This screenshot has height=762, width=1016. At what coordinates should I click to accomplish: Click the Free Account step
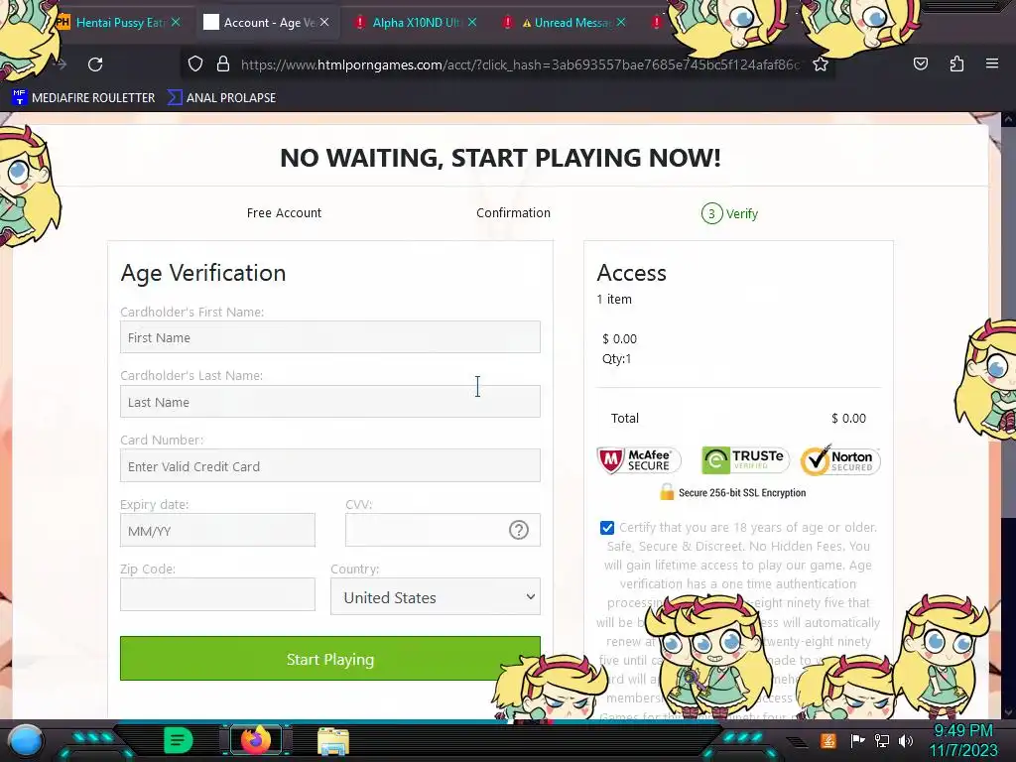(x=284, y=213)
